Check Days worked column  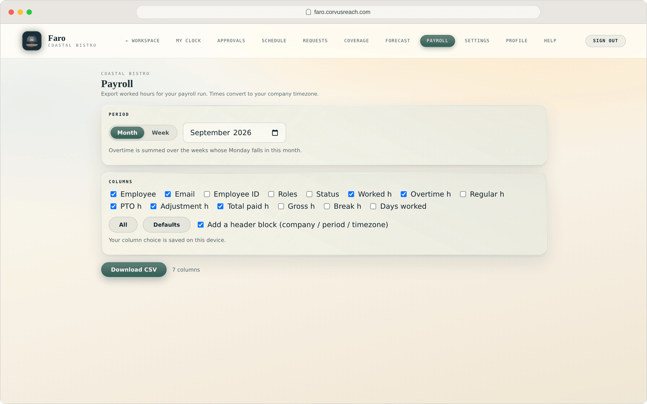[373, 206]
